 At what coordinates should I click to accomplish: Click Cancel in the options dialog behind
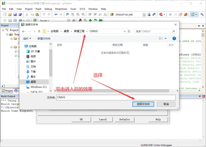103,119
